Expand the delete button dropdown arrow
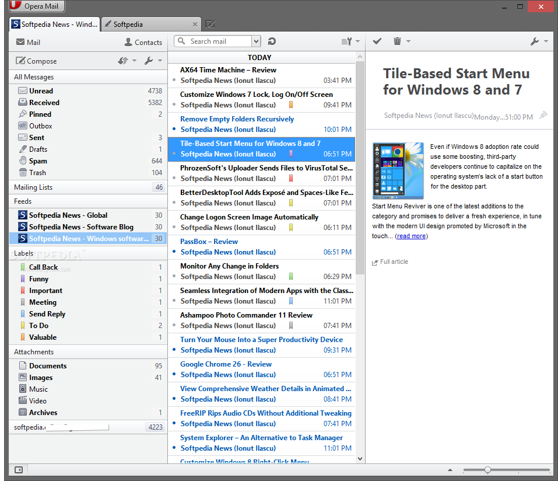Image resolution: width=558 pixels, height=481 pixels. click(x=409, y=41)
